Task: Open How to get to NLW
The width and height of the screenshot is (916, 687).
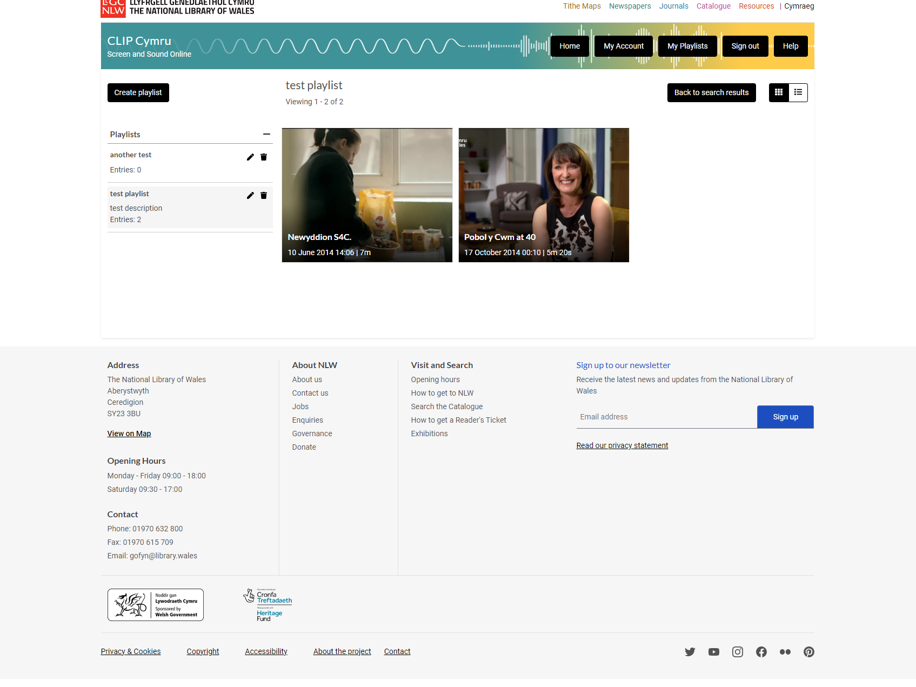Action: [x=442, y=393]
